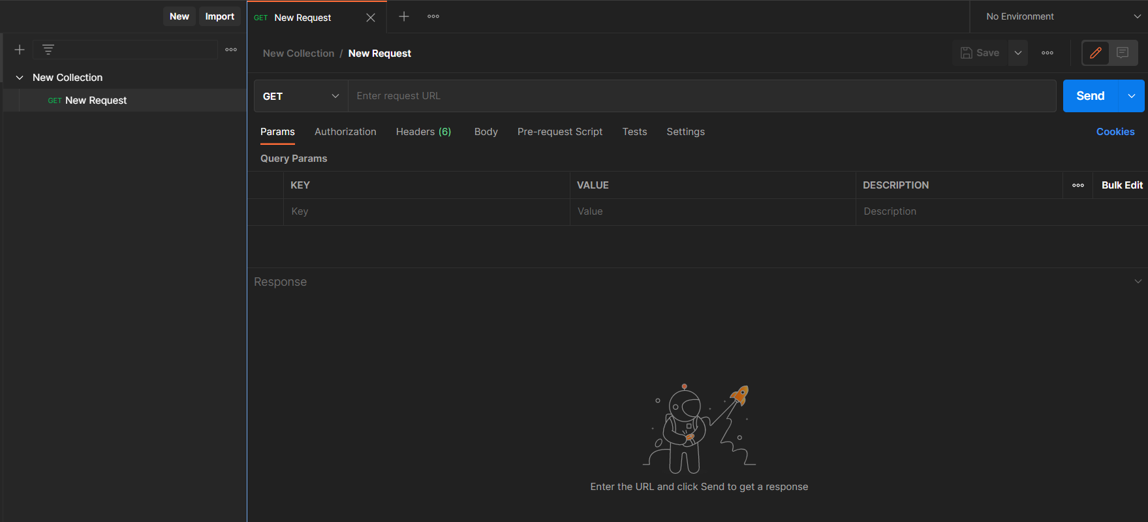Open the Tests tab

click(634, 132)
